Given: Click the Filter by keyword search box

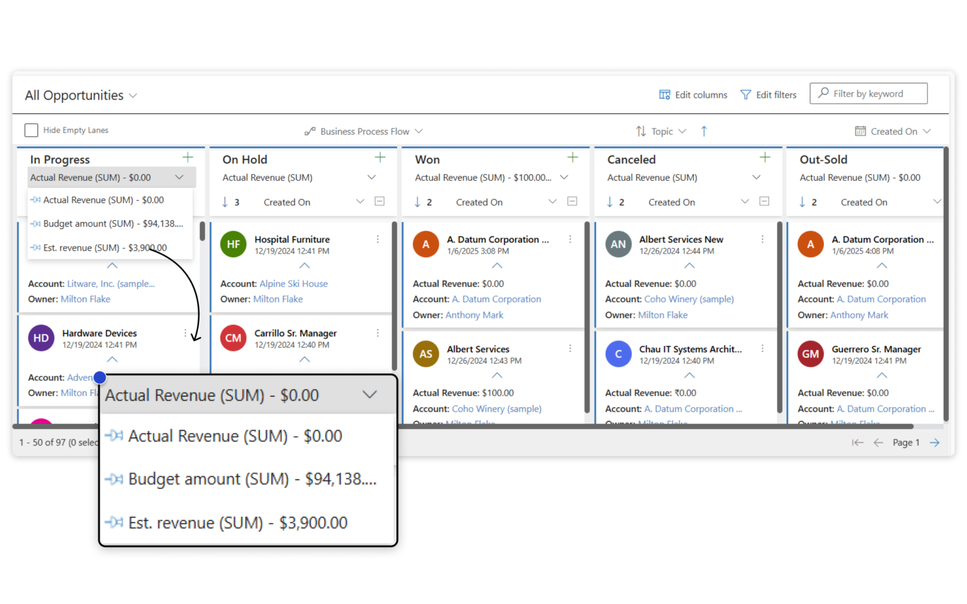Looking at the screenshot, I should click(869, 94).
